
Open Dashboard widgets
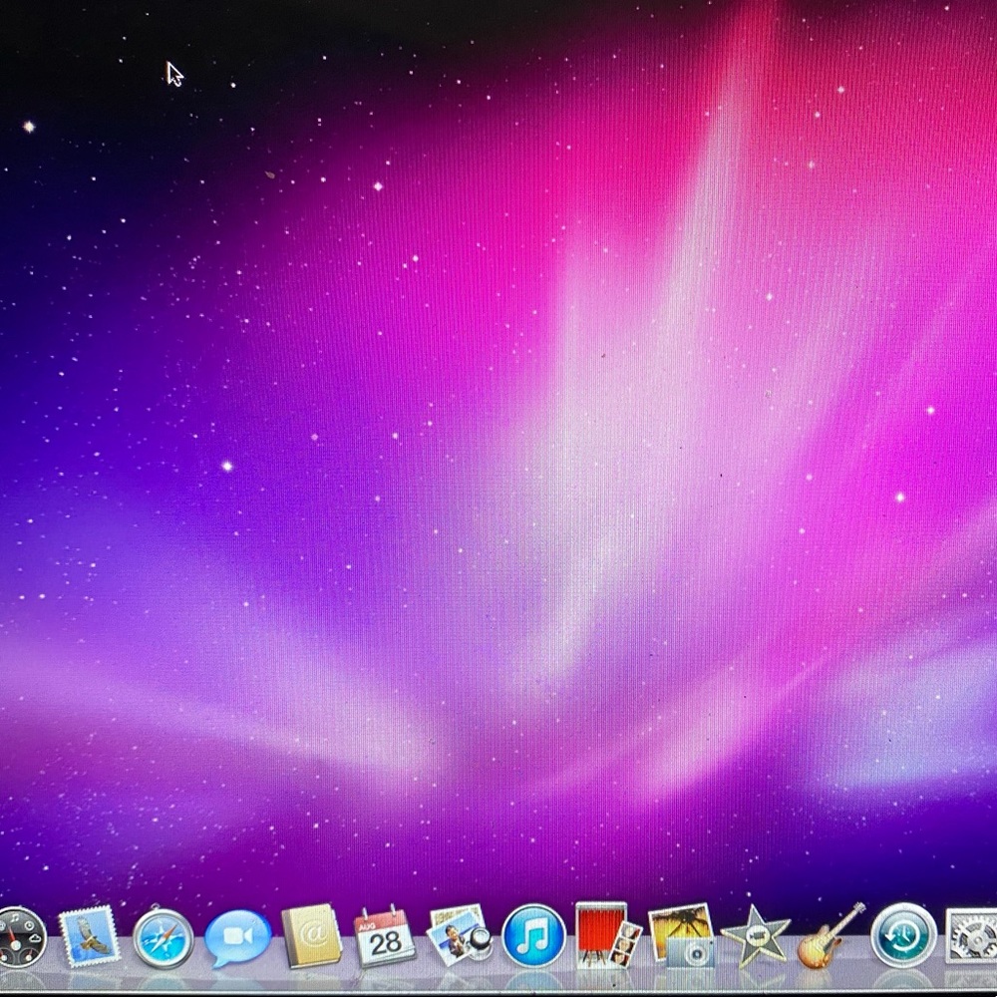(20, 937)
